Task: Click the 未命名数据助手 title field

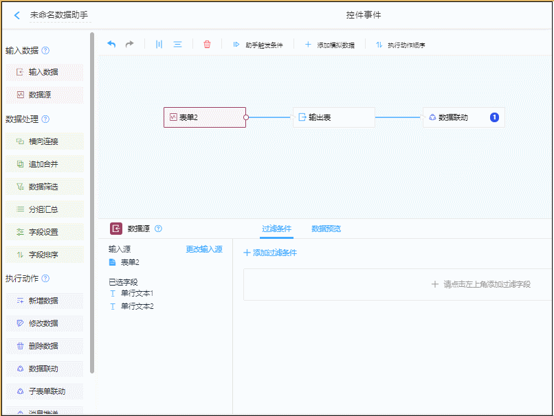Action: tap(59, 15)
